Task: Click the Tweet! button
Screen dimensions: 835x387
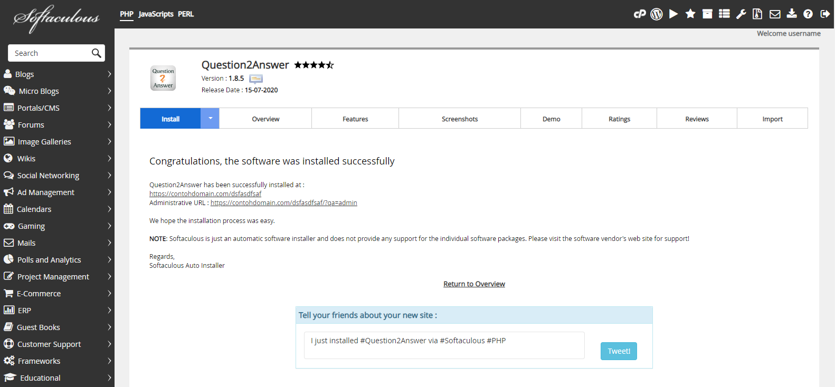Action: click(619, 351)
